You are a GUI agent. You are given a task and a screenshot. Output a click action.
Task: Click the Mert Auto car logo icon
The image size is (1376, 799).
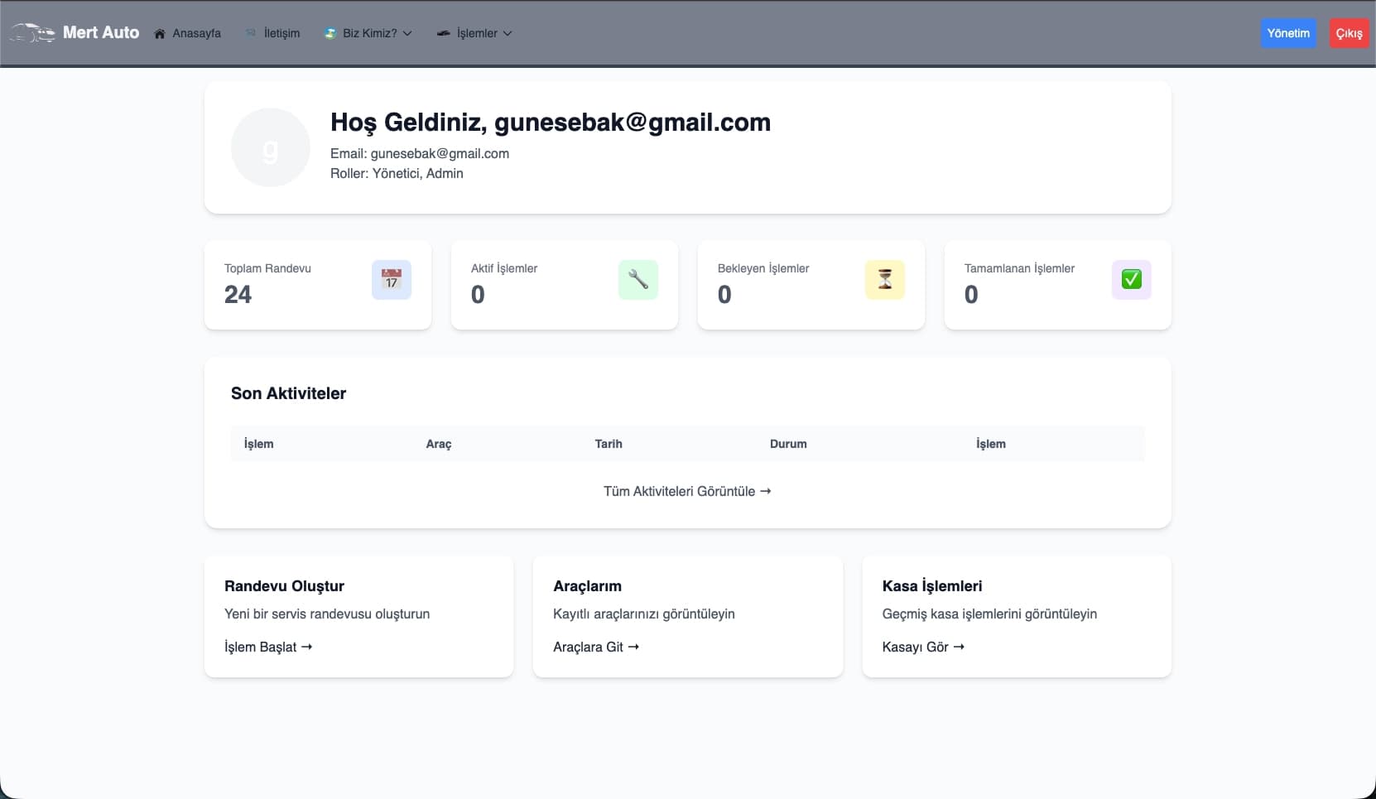coord(31,33)
